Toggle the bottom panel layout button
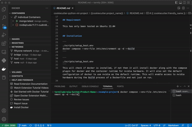Screen dimensions: 192x127 [x=180, y=3]
